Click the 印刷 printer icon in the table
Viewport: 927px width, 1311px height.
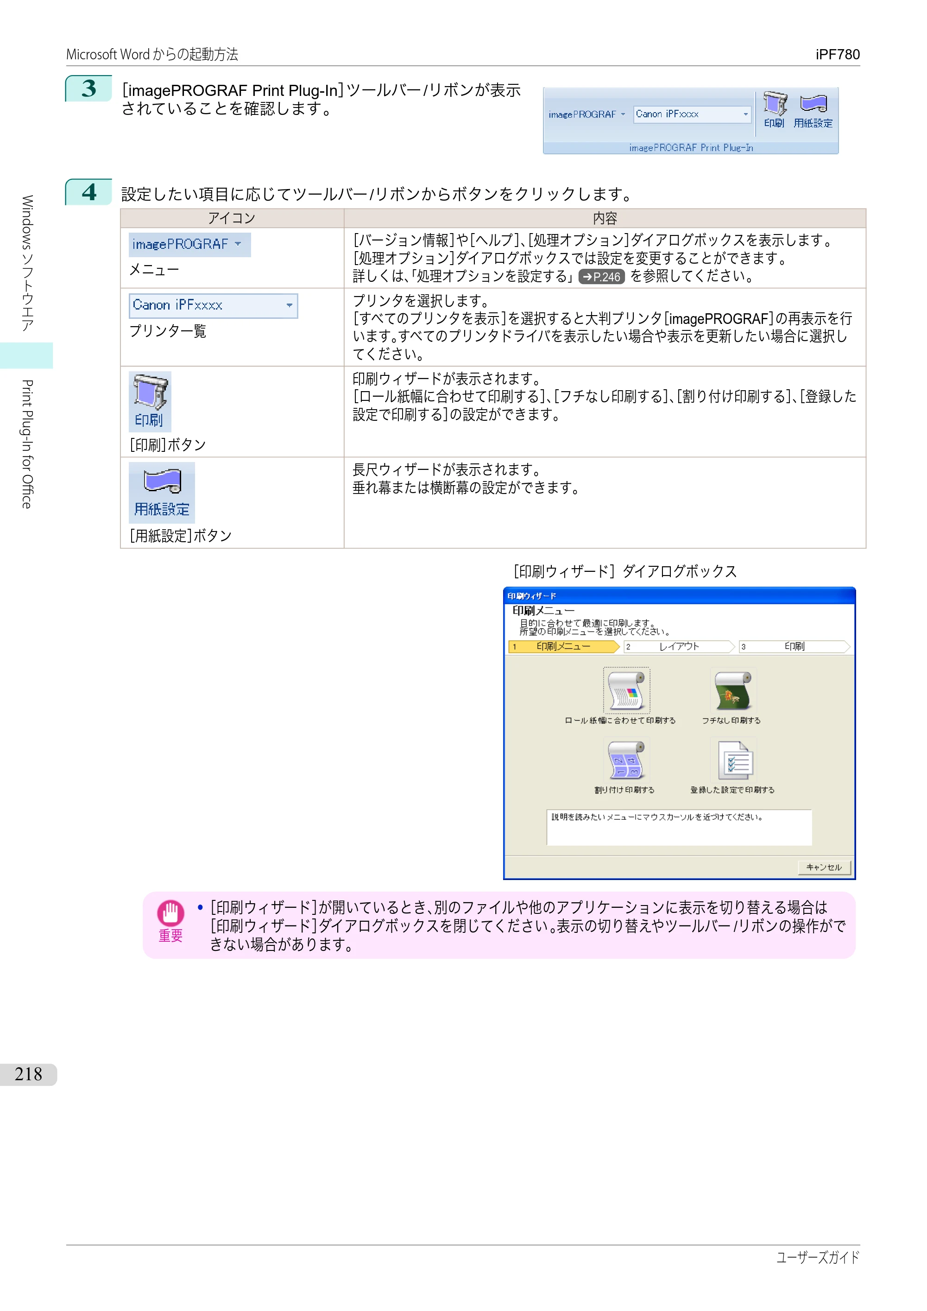[x=150, y=401]
